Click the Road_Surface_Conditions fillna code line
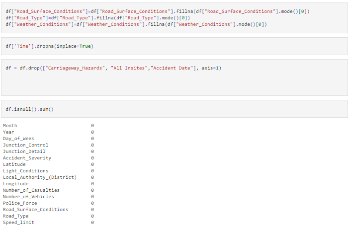350x227 pixels. [158, 11]
